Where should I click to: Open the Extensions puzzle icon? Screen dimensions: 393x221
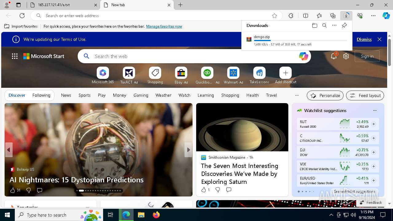click(x=291, y=16)
